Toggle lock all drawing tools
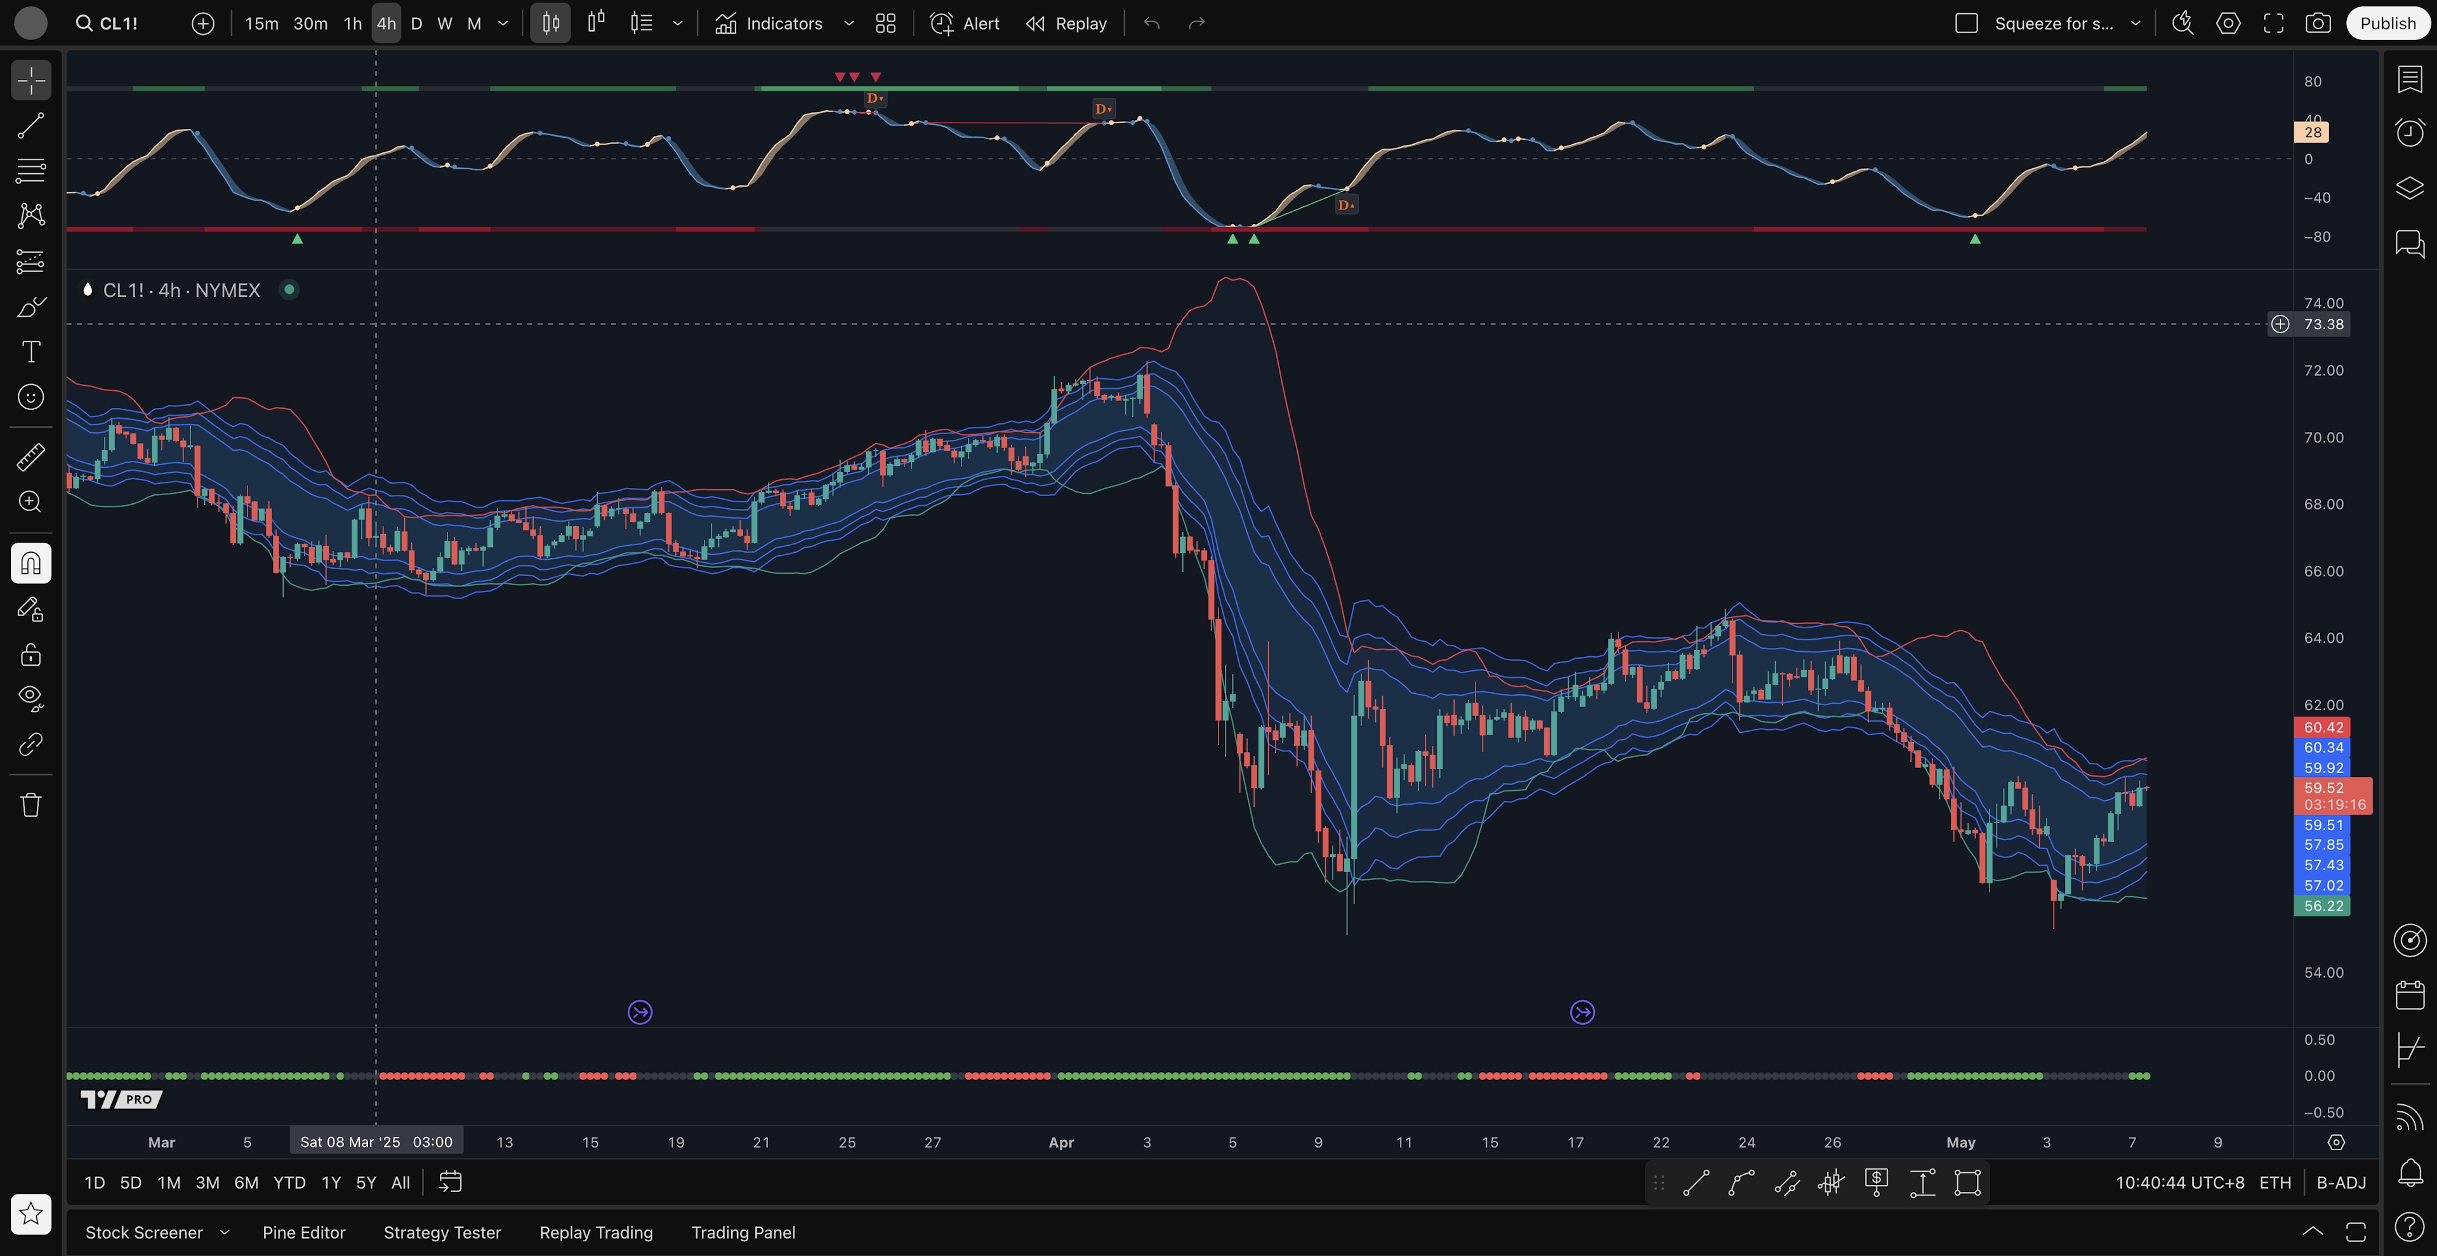 tap(30, 654)
